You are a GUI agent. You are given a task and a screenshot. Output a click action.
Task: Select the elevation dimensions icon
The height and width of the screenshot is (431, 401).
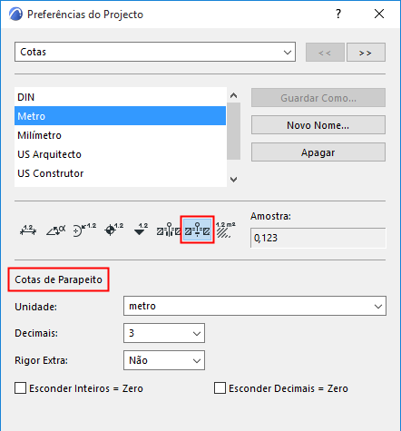click(141, 230)
